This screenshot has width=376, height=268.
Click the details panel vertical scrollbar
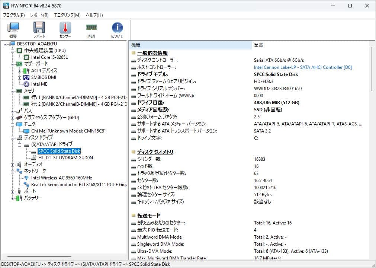pos(372,69)
